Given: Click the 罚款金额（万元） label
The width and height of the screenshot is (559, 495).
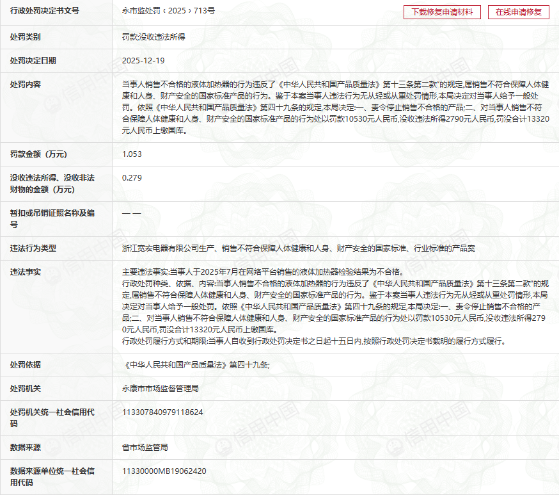Looking at the screenshot, I should pos(38,154).
